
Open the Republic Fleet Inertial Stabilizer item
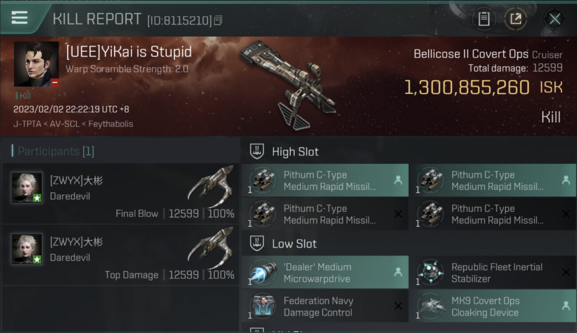pyautogui.click(x=493, y=273)
